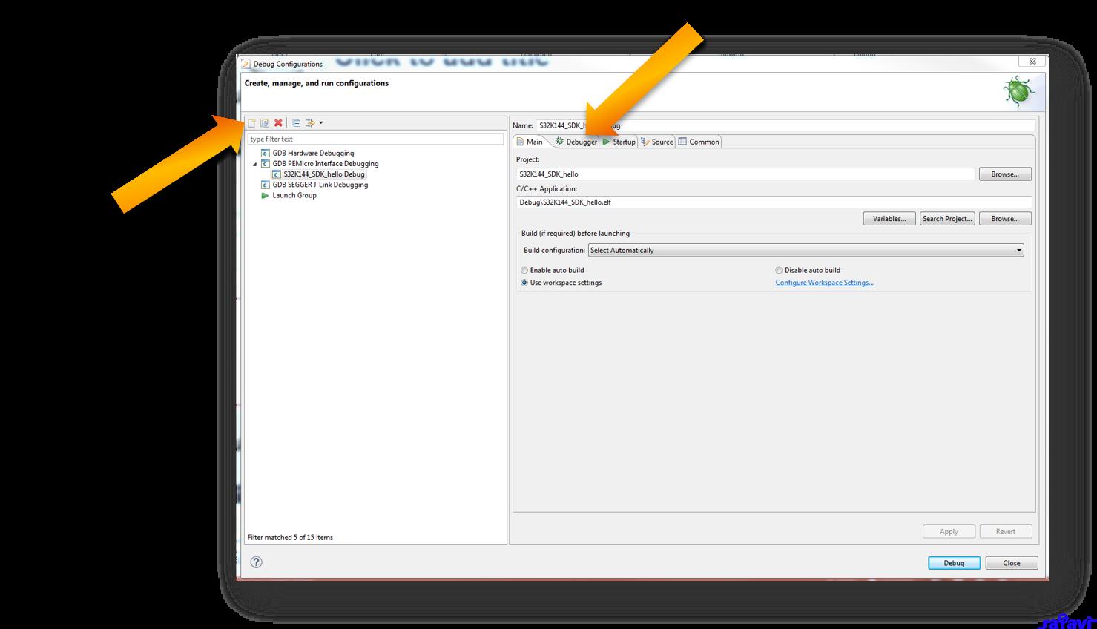This screenshot has width=1097, height=629.
Task: Select GDB SEGGER J-Link Debugging entry
Action: [x=320, y=185]
